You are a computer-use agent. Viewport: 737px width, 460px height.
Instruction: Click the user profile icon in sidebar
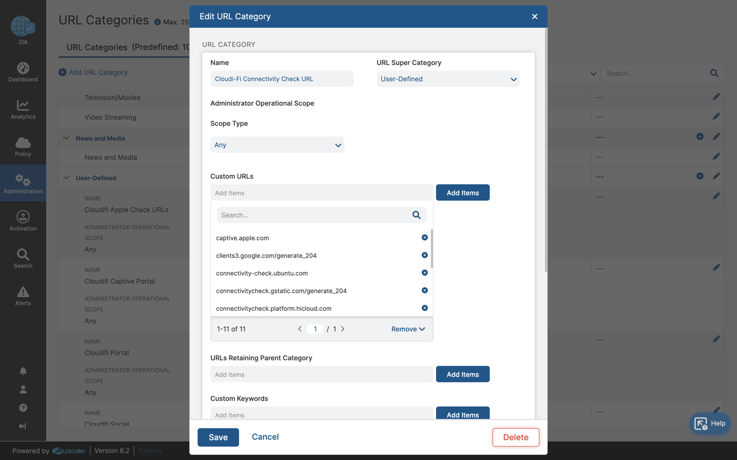23,389
